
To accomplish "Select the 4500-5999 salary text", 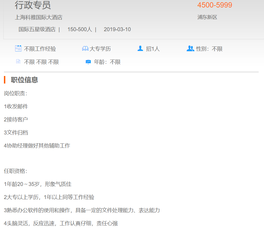I will click(x=215, y=5).
